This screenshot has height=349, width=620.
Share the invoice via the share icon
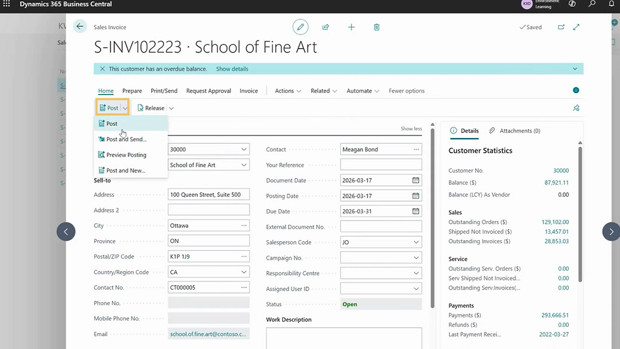325,27
